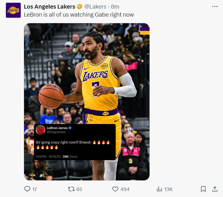The image size is (223, 197).
Task: Click the 65 reposts count
Action: pos(79,189)
